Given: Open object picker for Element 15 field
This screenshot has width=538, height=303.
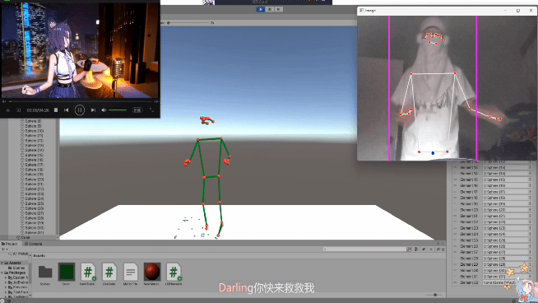Looking at the screenshot, I should coord(530,179).
